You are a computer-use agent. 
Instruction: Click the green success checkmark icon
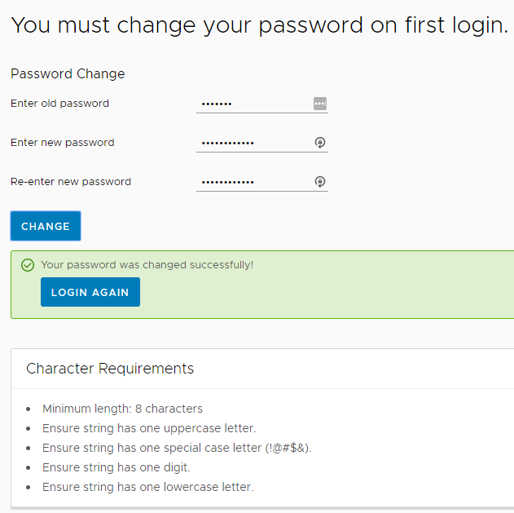coord(28,265)
